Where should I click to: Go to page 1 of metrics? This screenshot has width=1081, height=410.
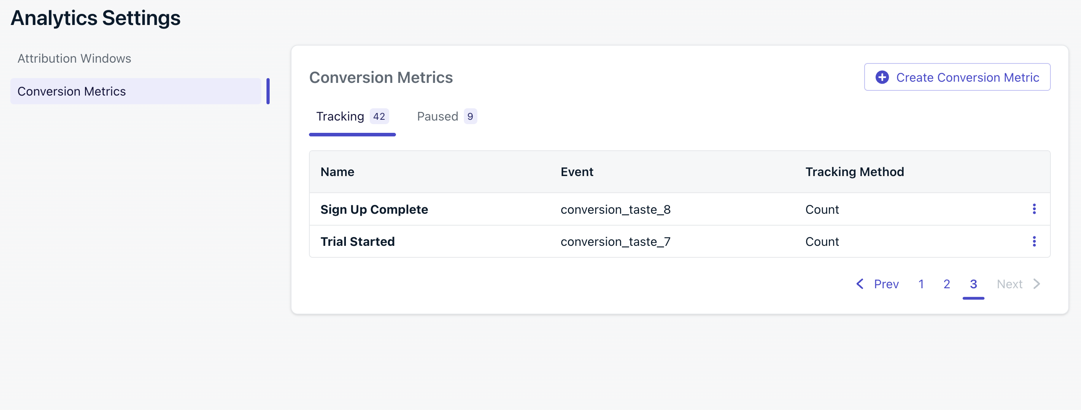[921, 284]
